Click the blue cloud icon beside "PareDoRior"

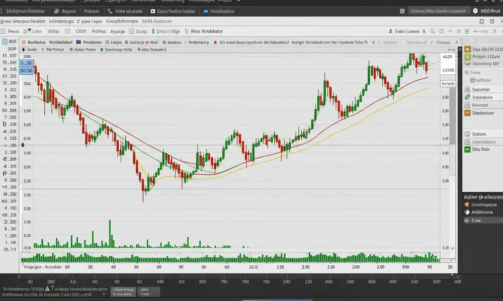coord(206,11)
